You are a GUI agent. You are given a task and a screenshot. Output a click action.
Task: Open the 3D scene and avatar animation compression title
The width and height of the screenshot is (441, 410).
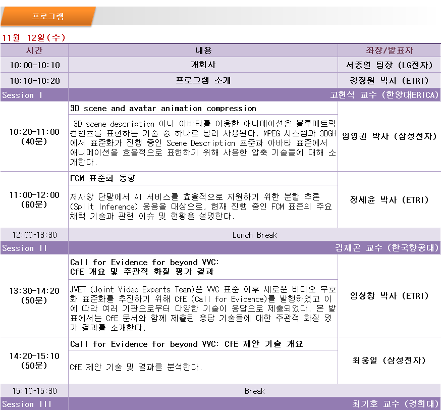click(x=163, y=109)
